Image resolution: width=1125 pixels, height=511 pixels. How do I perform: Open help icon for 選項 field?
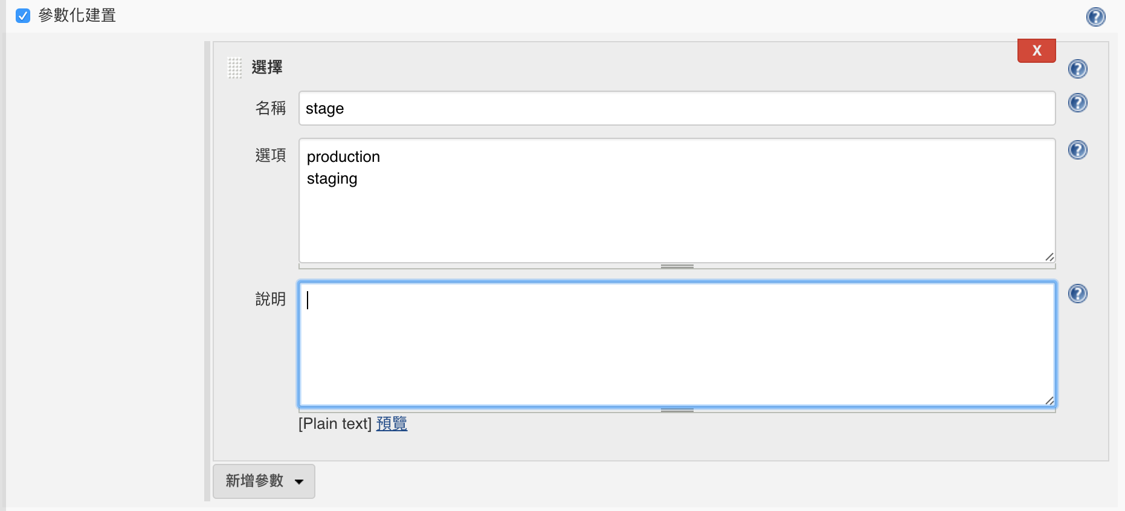[x=1077, y=150]
